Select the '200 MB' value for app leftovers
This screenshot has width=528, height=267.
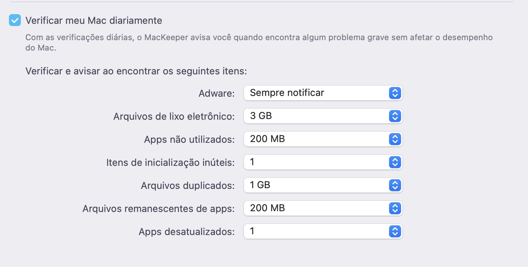coord(322,208)
